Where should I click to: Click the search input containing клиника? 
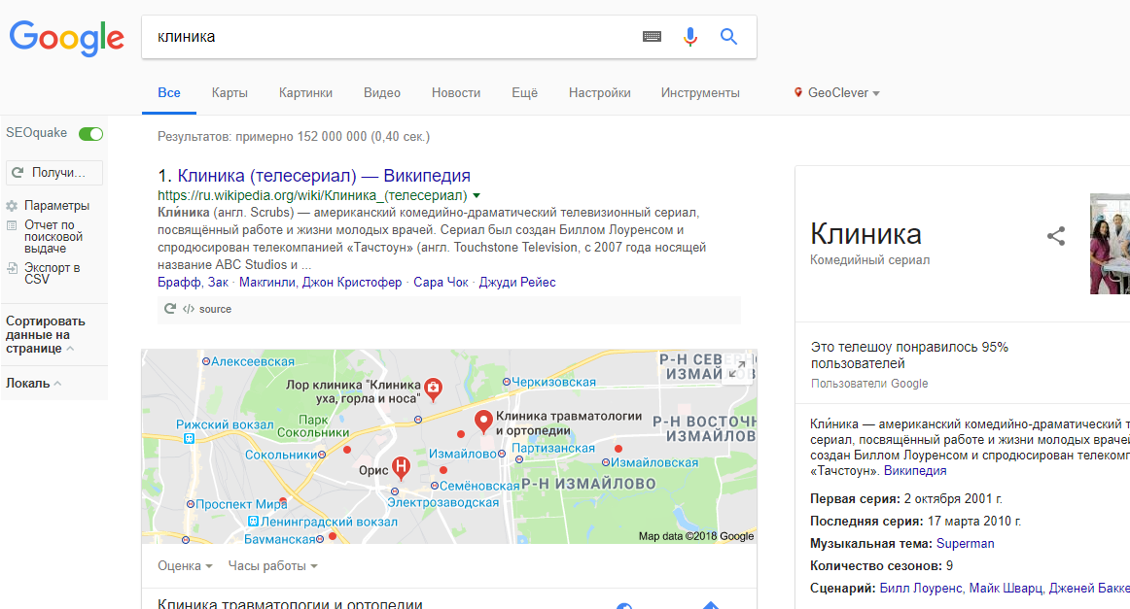tap(389, 37)
